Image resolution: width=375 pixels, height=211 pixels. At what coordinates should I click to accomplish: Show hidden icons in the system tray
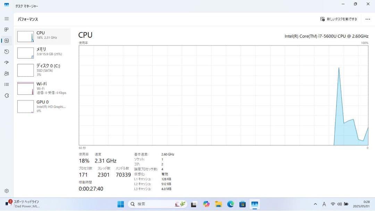pos(315,204)
